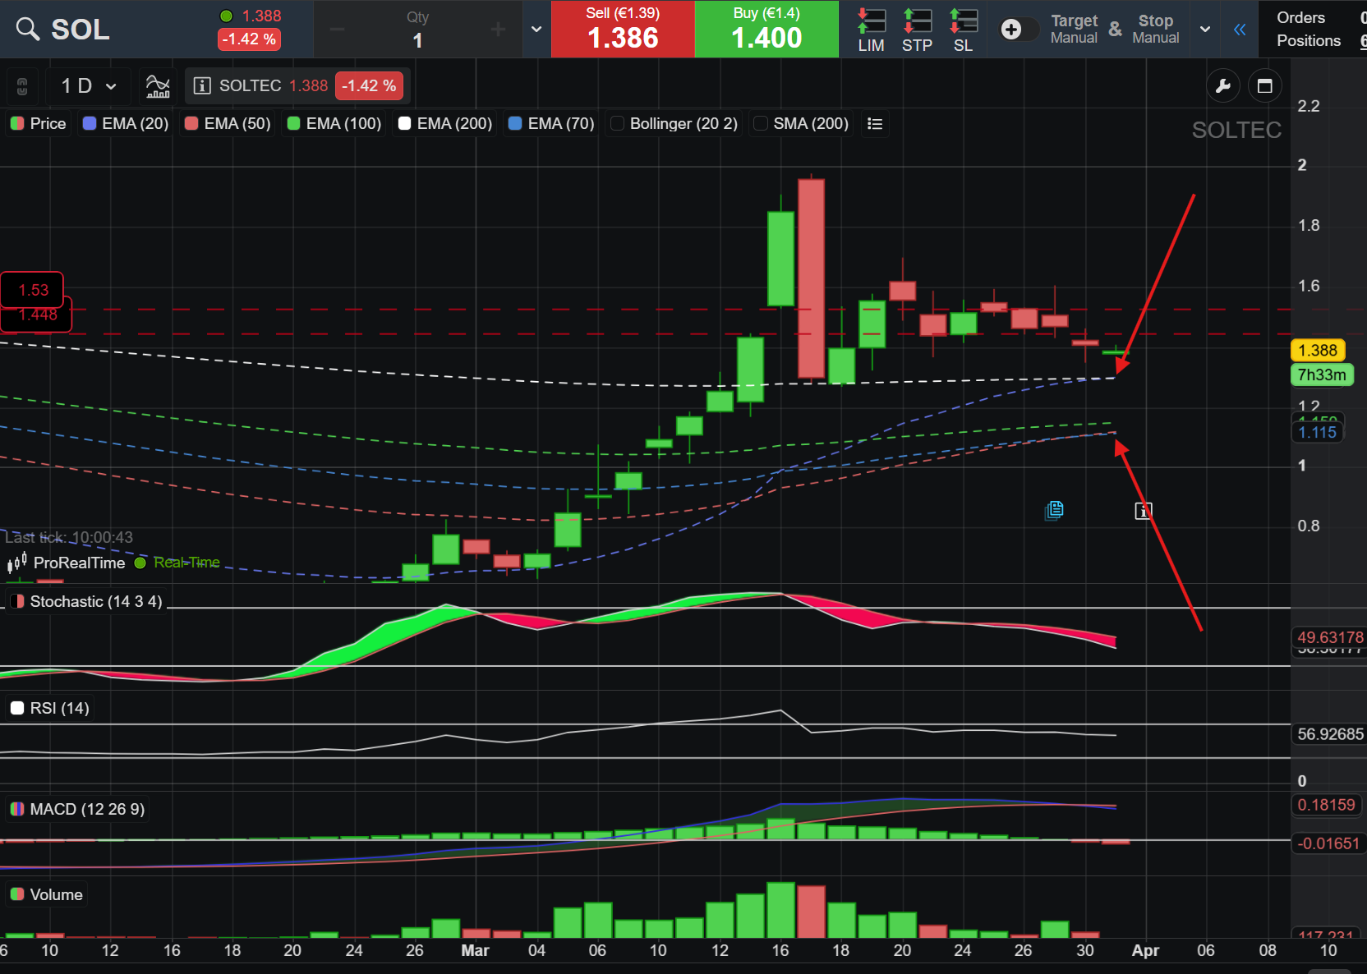Click the 56.92685 RSI value
This screenshot has height=974, width=1367.
tap(1330, 734)
